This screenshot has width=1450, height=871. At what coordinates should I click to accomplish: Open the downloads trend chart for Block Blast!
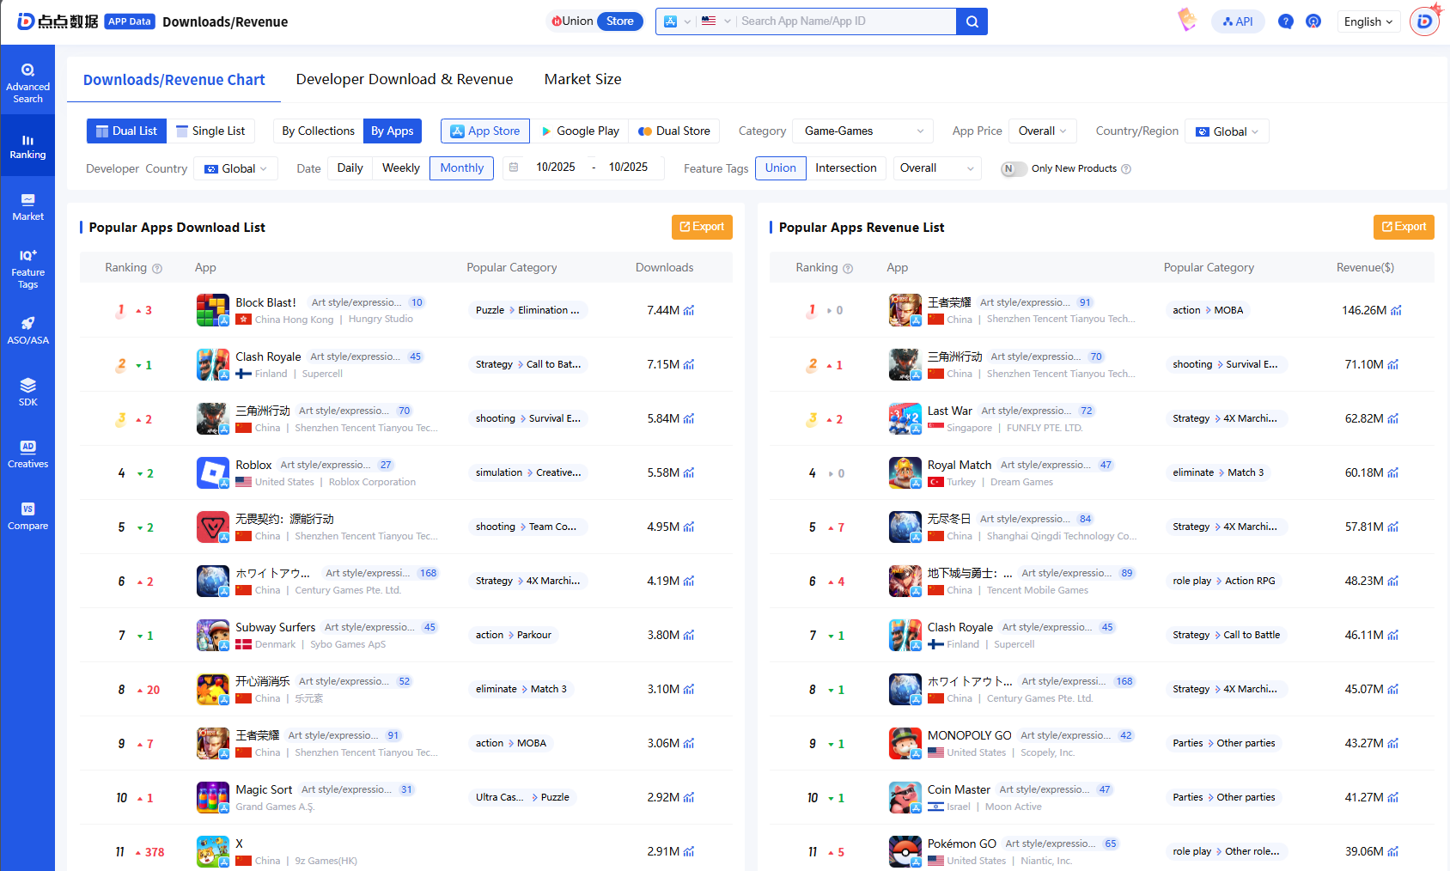[689, 310]
